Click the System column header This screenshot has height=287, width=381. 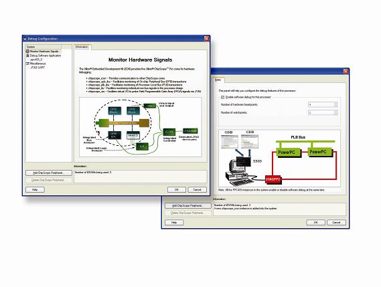tap(44, 47)
